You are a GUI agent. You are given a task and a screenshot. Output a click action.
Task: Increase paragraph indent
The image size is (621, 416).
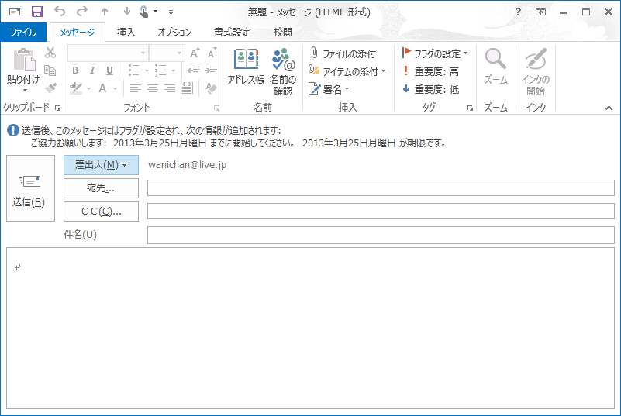(211, 70)
